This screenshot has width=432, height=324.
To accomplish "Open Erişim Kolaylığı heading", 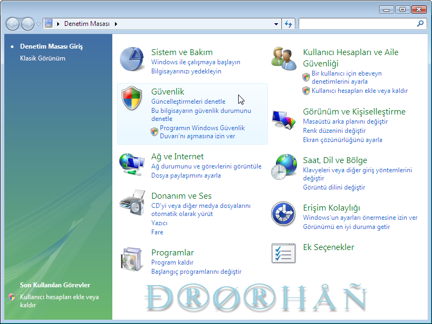I will pyautogui.click(x=332, y=208).
